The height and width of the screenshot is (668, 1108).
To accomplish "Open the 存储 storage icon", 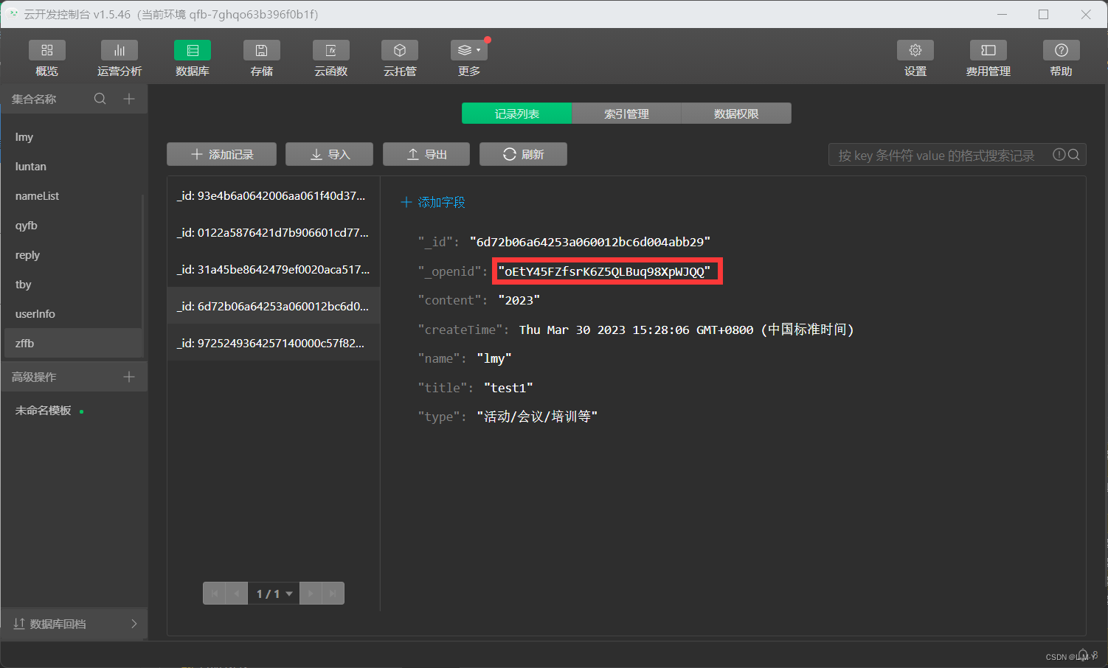I will click(262, 50).
